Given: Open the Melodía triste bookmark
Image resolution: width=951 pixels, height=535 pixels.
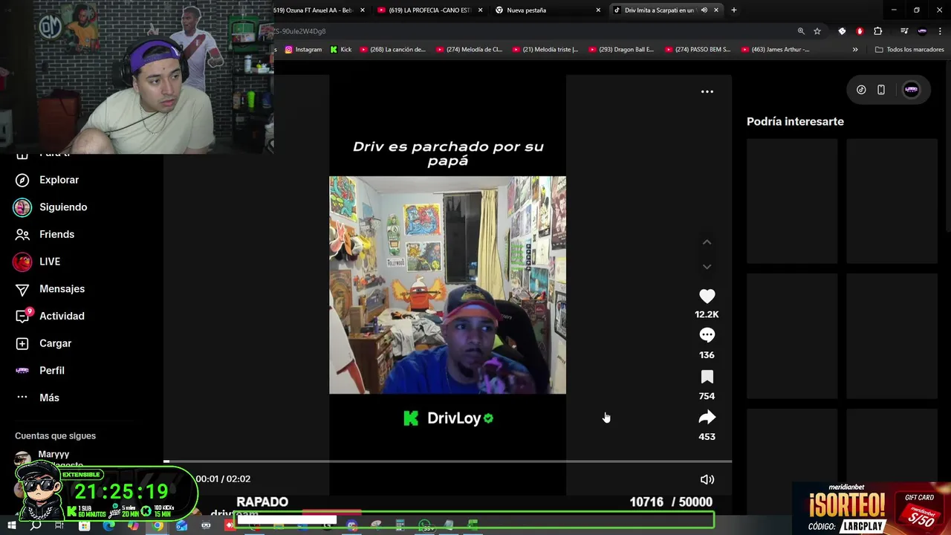Looking at the screenshot, I should [545, 50].
